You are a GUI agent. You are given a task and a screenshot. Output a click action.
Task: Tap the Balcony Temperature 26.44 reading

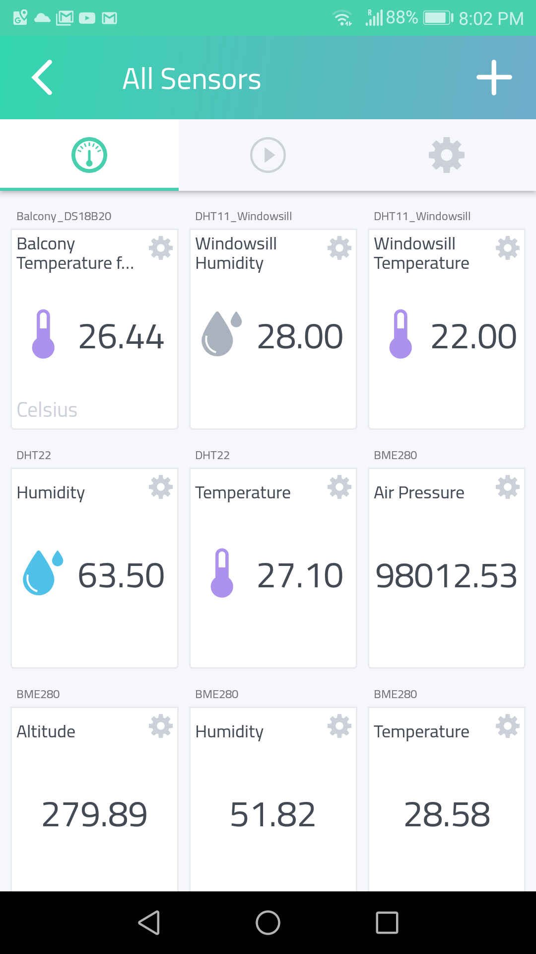coord(121,336)
